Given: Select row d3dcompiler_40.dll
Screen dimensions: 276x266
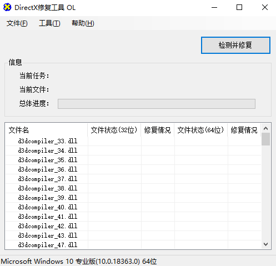Looking at the screenshot, I should click(133, 207).
